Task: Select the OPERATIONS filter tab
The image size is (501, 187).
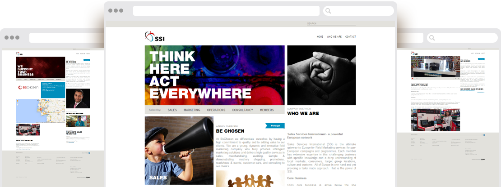Action: [216, 110]
